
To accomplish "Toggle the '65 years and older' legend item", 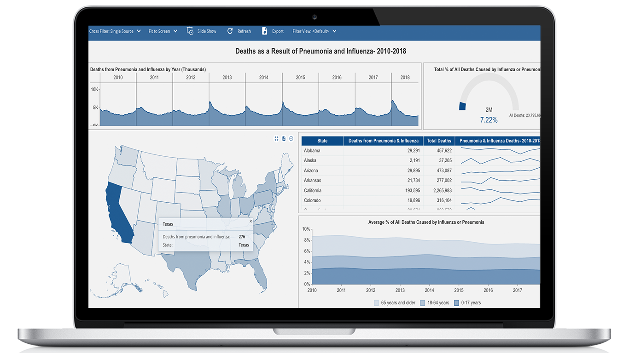I will pyautogui.click(x=395, y=302).
